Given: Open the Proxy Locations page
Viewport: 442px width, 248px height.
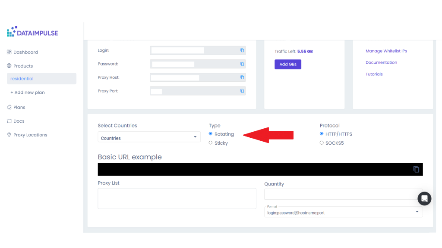Looking at the screenshot, I should click(30, 135).
